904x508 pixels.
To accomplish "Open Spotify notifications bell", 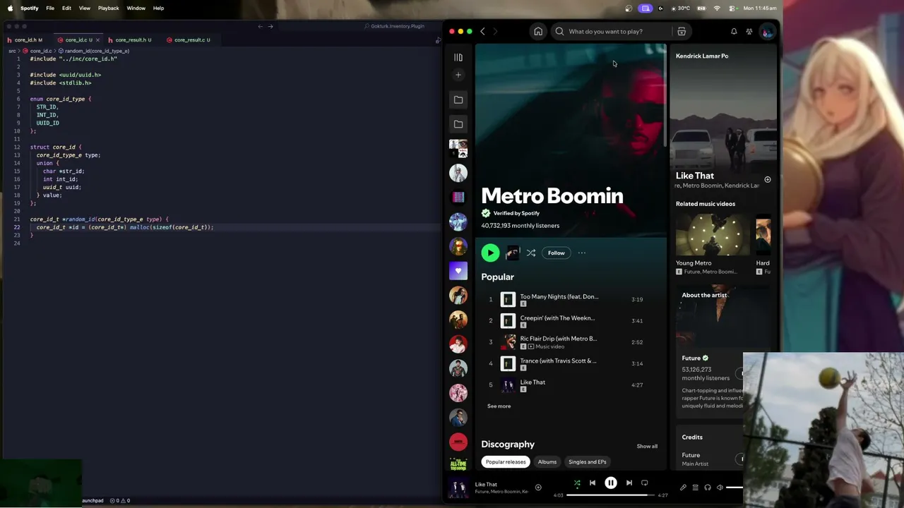I will pyautogui.click(x=734, y=31).
